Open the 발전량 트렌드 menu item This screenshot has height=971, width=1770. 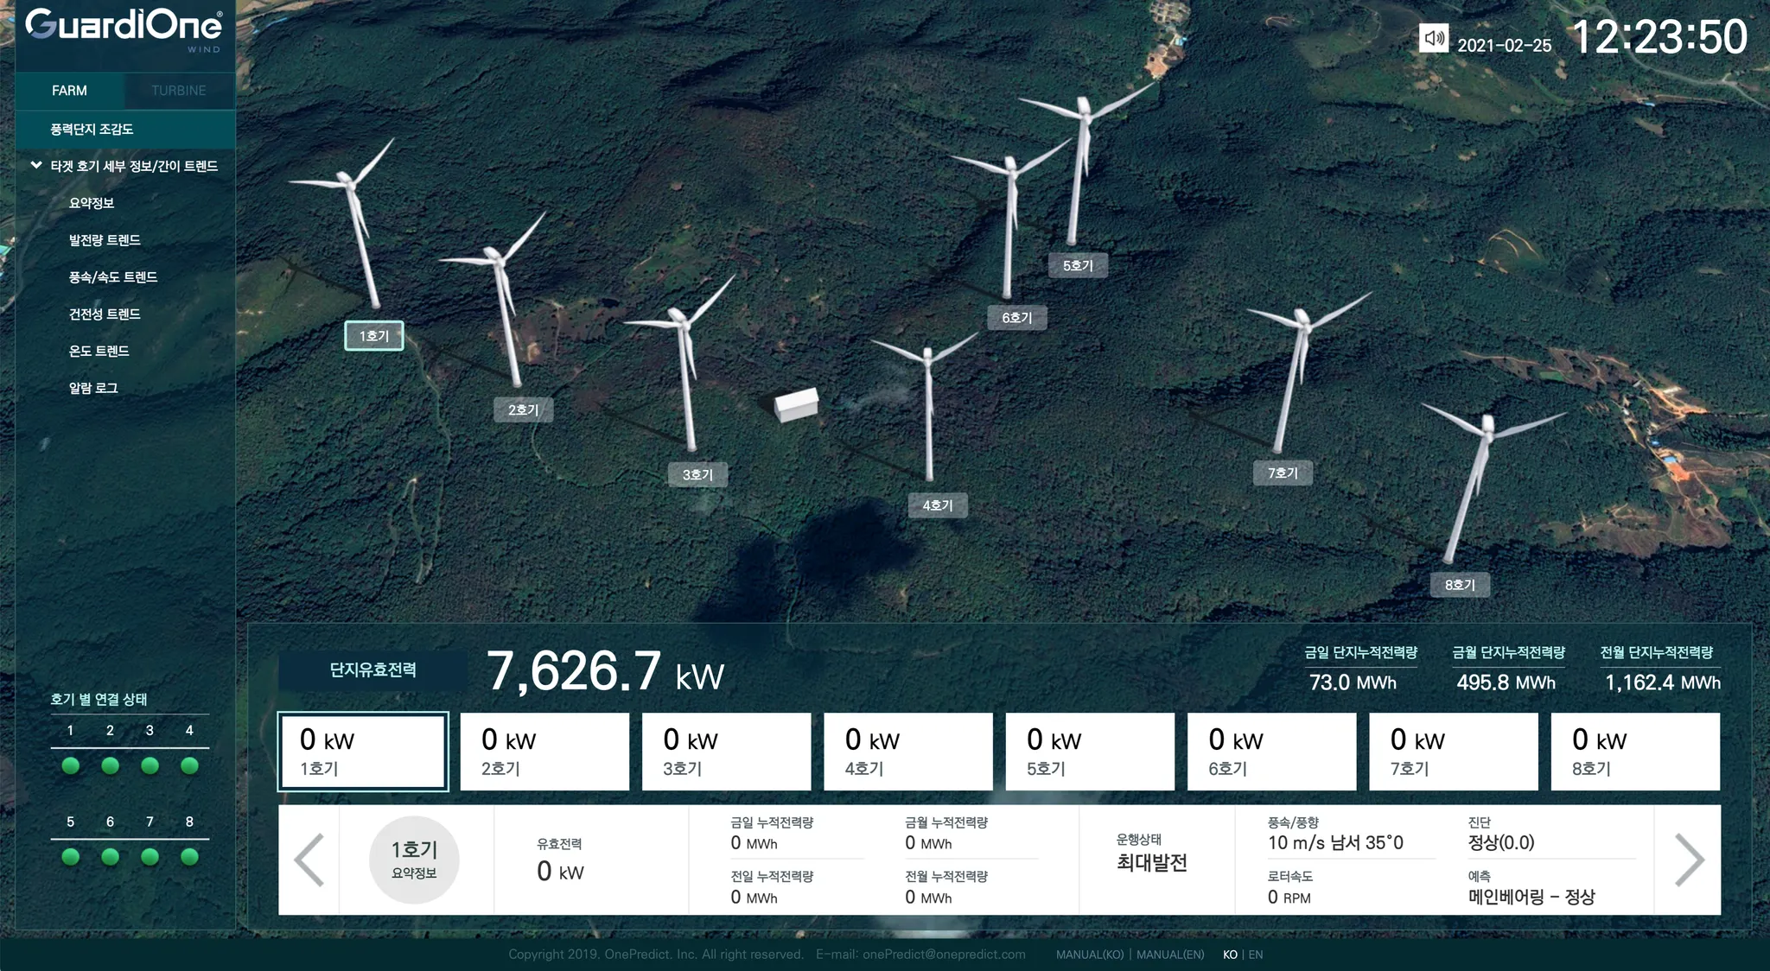pos(105,240)
